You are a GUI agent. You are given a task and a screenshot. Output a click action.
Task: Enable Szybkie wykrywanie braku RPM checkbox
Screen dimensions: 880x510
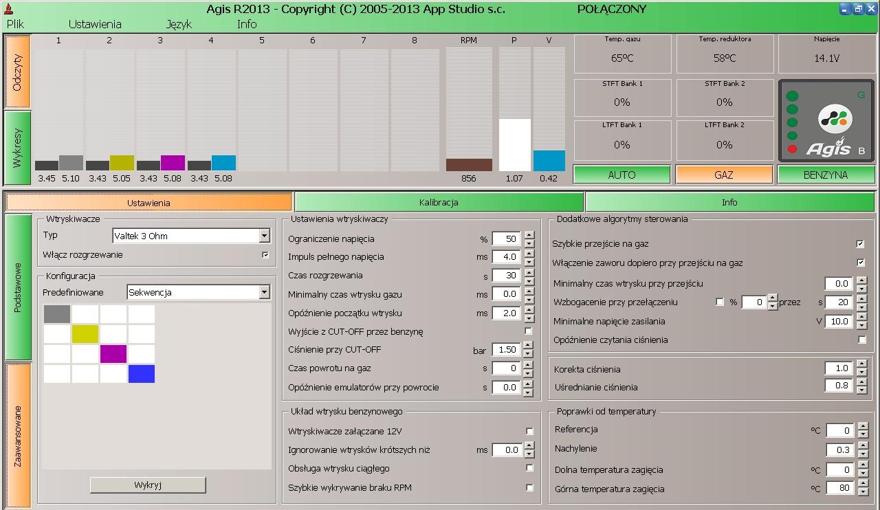(x=529, y=487)
